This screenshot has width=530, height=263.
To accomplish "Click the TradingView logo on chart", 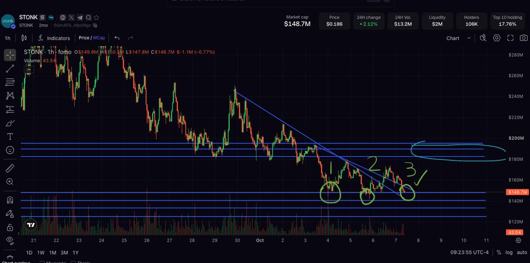I will (x=31, y=225).
